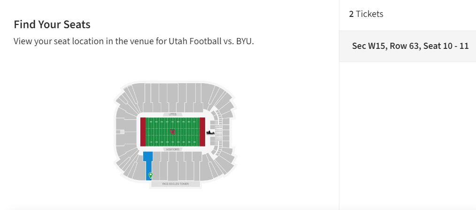Click the 2 Tickets header

(366, 14)
